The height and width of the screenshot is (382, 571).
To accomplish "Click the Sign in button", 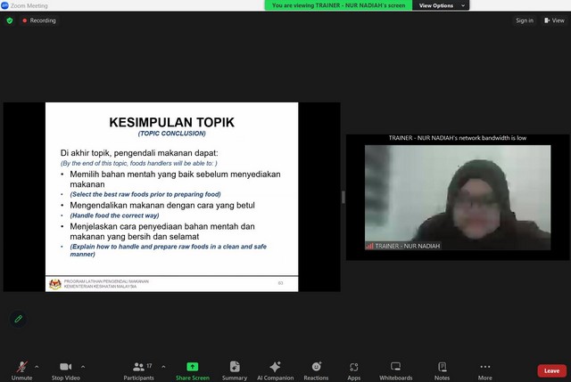I will pos(525,20).
